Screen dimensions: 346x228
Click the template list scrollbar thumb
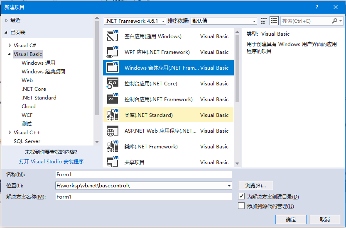238,68
